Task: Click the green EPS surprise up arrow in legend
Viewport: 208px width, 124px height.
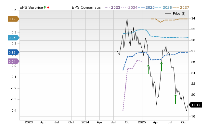Action: (45, 7)
